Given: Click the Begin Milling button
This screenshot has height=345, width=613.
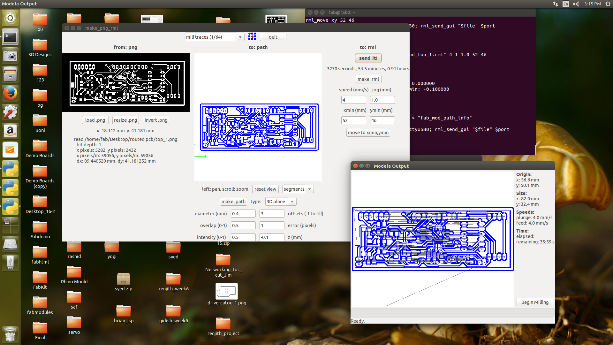Looking at the screenshot, I should click(x=535, y=302).
